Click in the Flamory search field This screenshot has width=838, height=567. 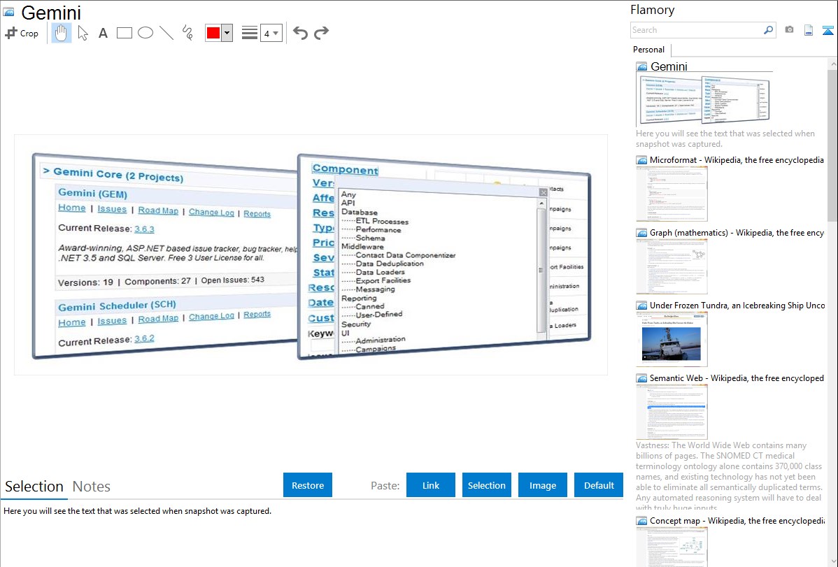696,30
